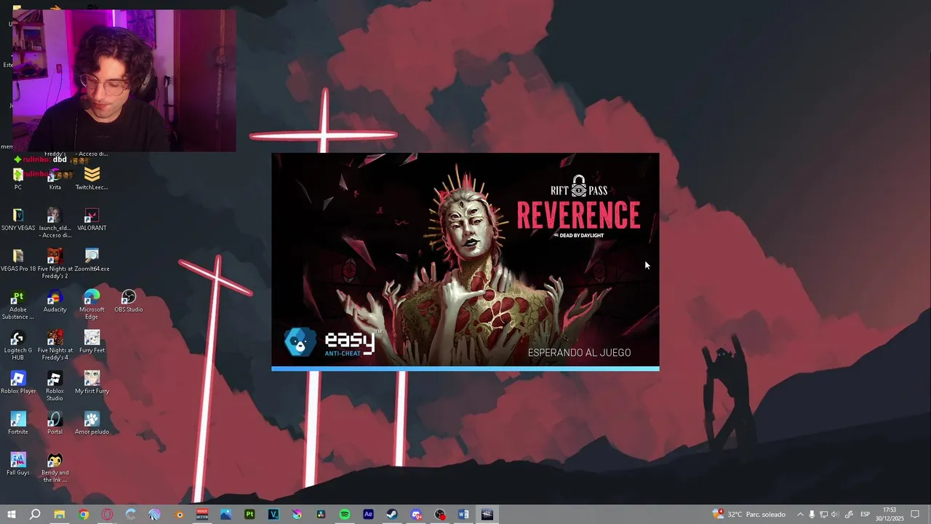Open the Photos app in the taskbar
Image resolution: width=931 pixels, height=524 pixels.
coord(225,515)
